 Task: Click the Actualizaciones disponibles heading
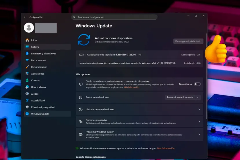click(x=113, y=38)
